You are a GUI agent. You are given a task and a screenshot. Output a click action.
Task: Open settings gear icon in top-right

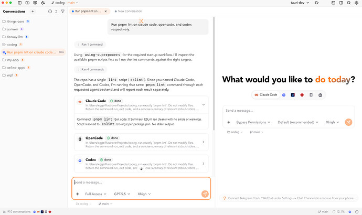[x=356, y=3]
